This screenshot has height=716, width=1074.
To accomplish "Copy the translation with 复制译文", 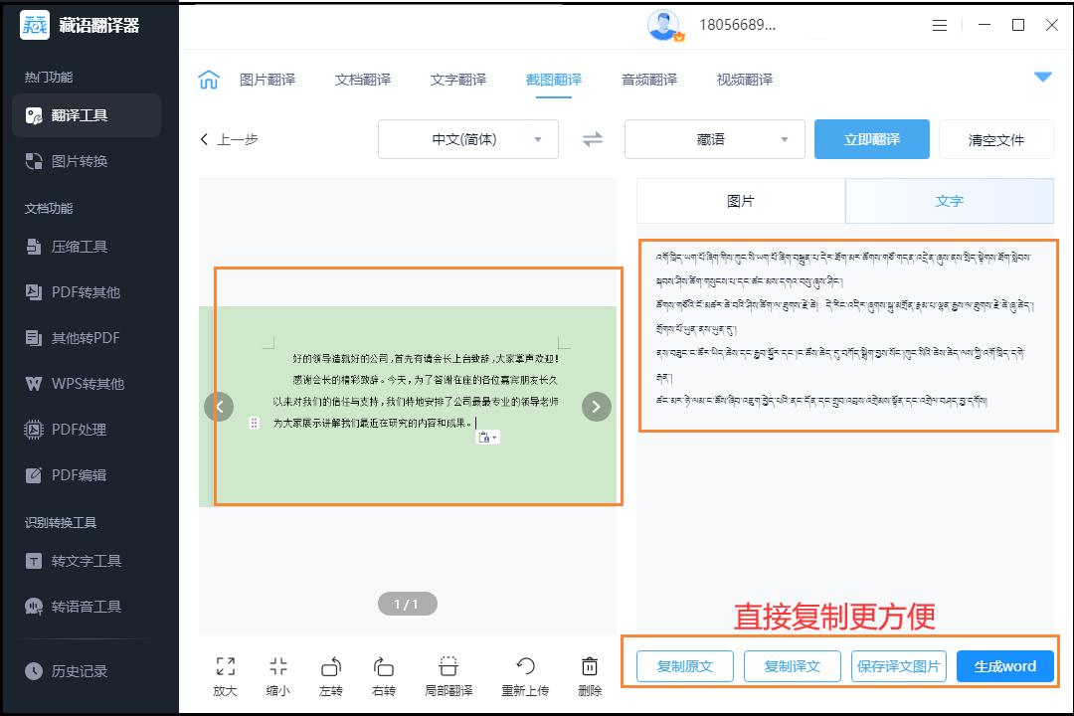I will (x=792, y=666).
